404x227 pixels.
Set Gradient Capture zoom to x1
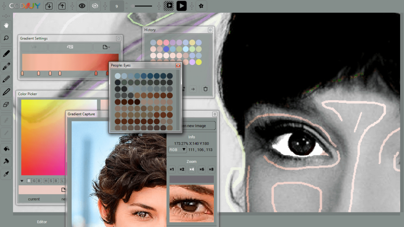[172, 169]
